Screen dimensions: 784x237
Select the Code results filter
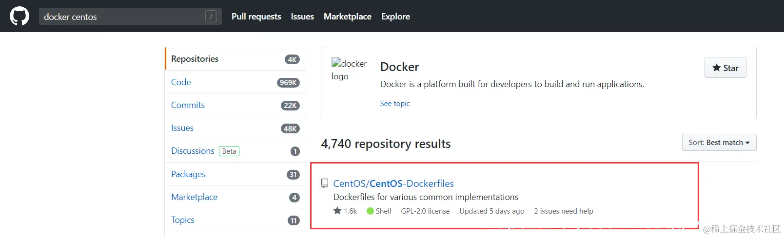(181, 82)
